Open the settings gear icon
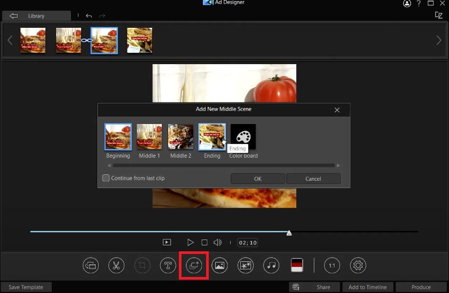The width and height of the screenshot is (449, 293). pyautogui.click(x=358, y=266)
